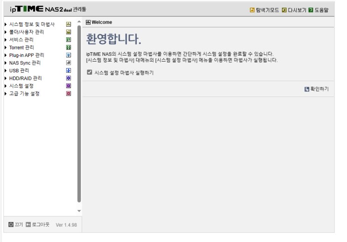Open Torrent 관리 menu

tap(21, 48)
